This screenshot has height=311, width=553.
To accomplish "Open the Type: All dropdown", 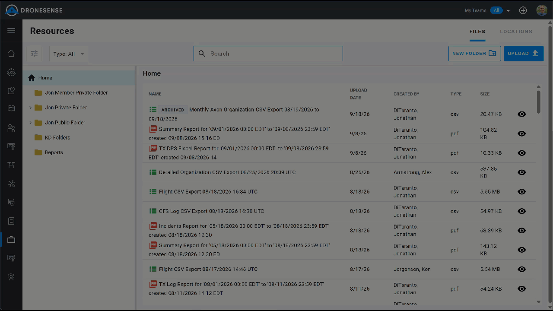I will tap(69, 54).
